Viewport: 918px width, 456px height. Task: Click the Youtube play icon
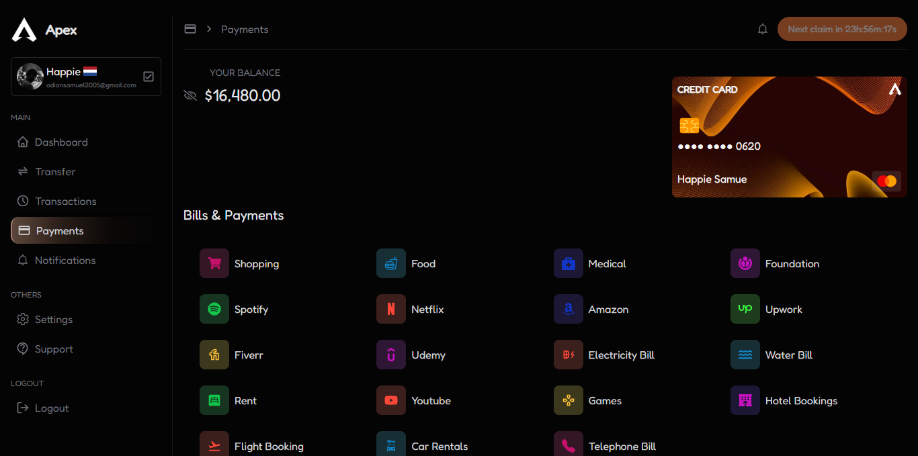point(391,400)
